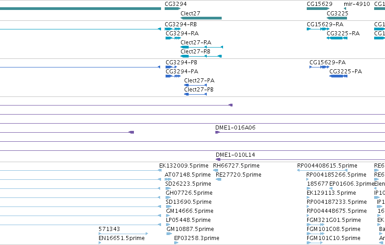Image resolution: width=385 pixels, height=245 pixels.
Task: Click the Clect27 gene feature bar
Action: (x=201, y=18)
